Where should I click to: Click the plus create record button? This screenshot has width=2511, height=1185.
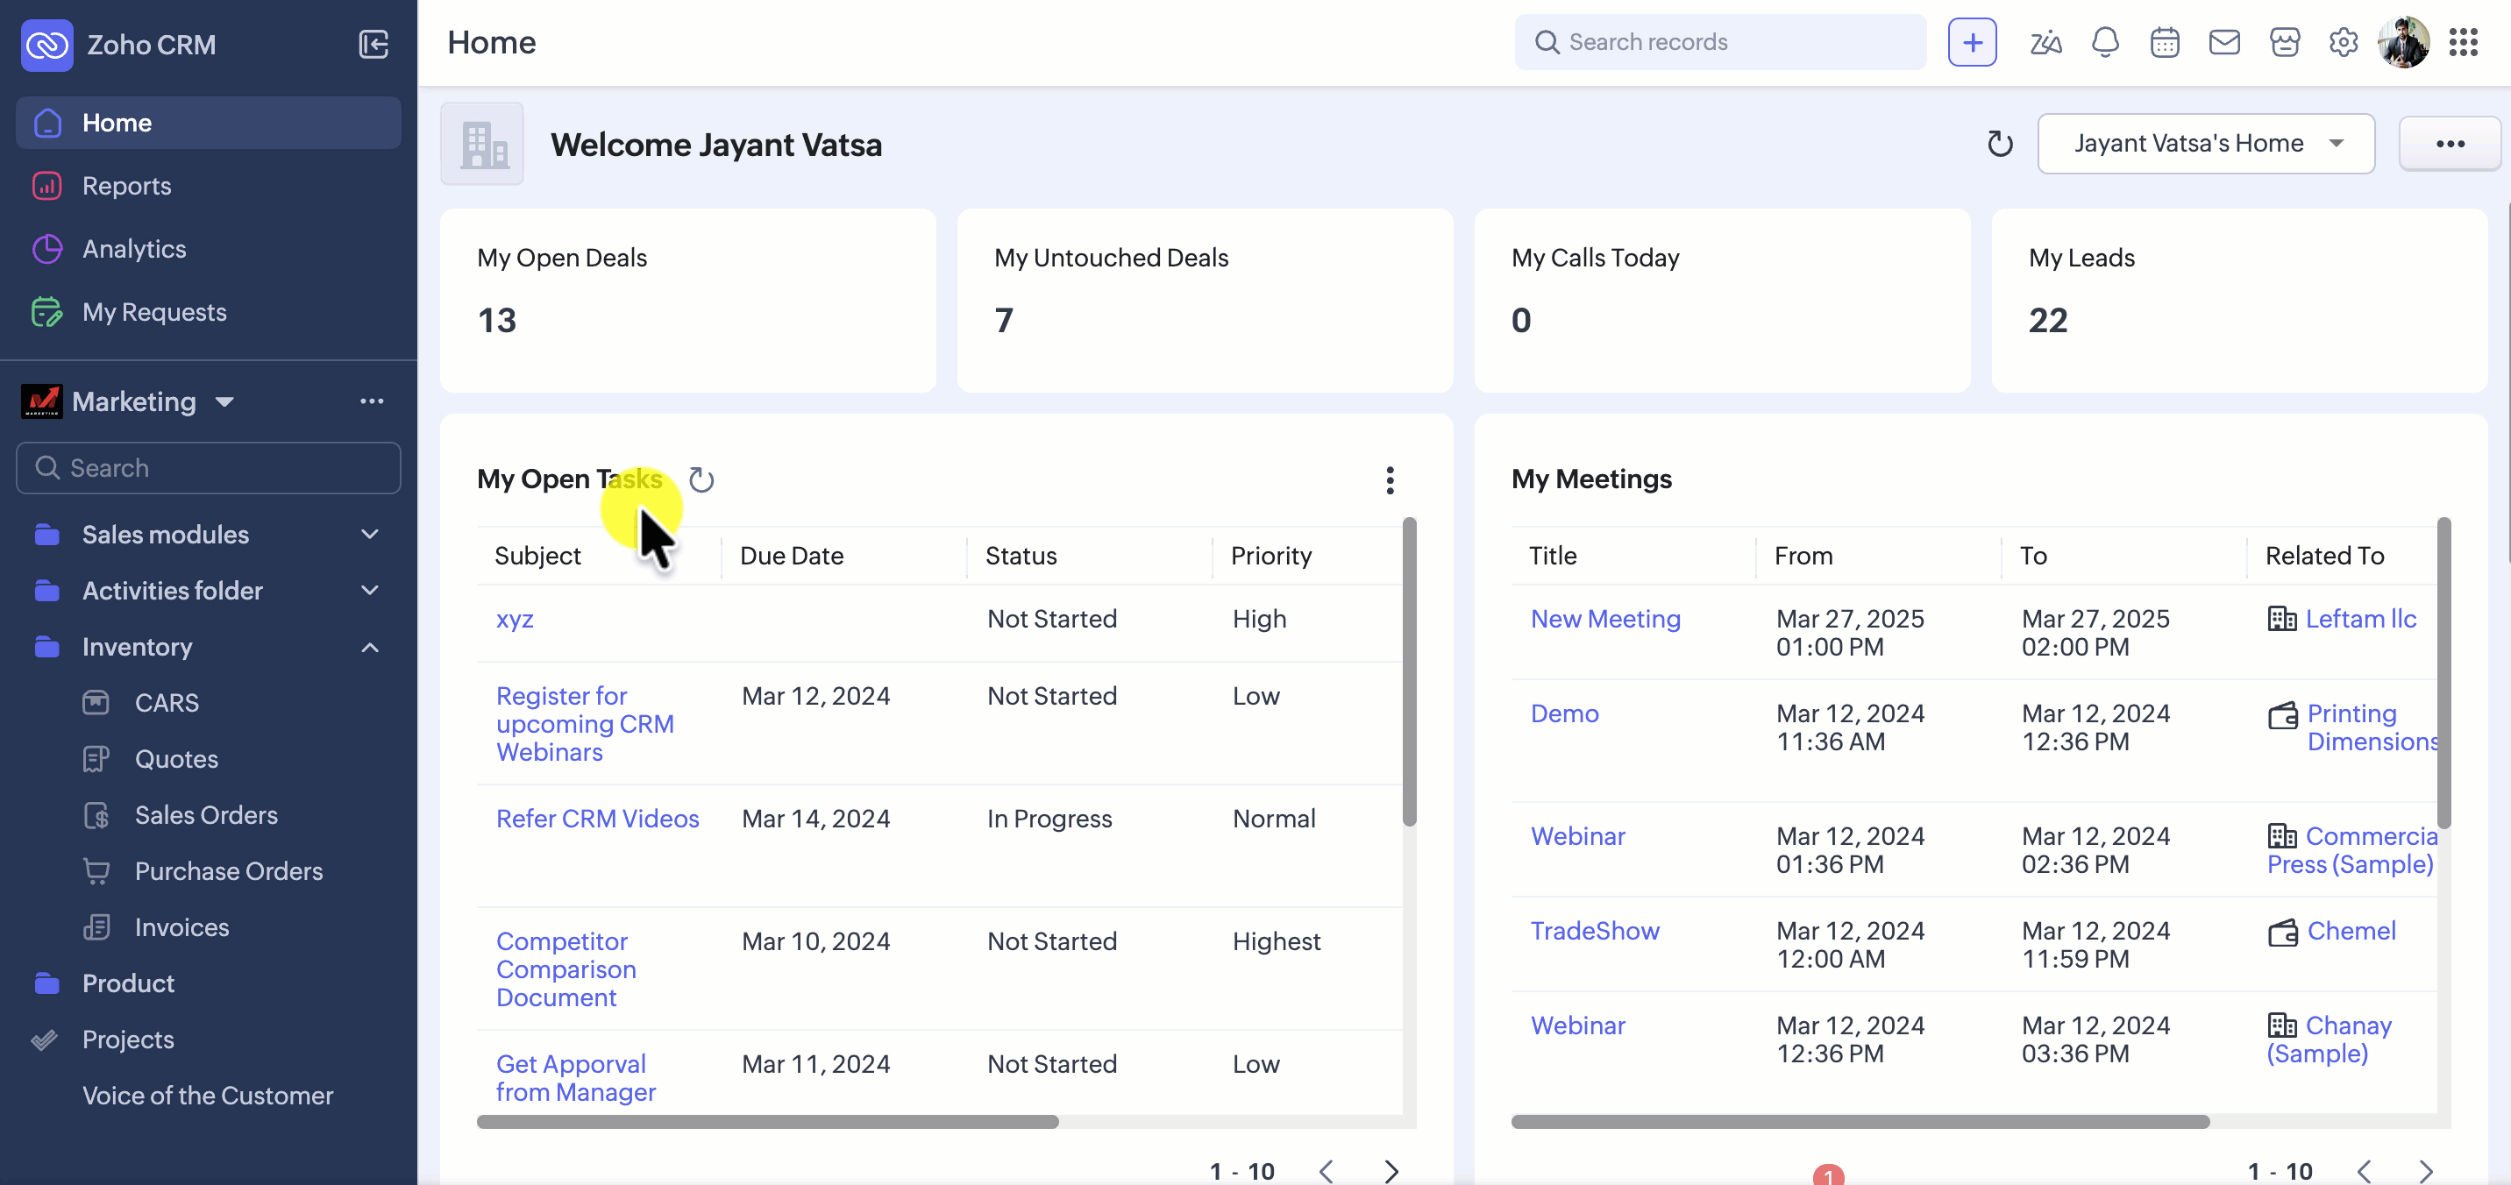click(1971, 42)
